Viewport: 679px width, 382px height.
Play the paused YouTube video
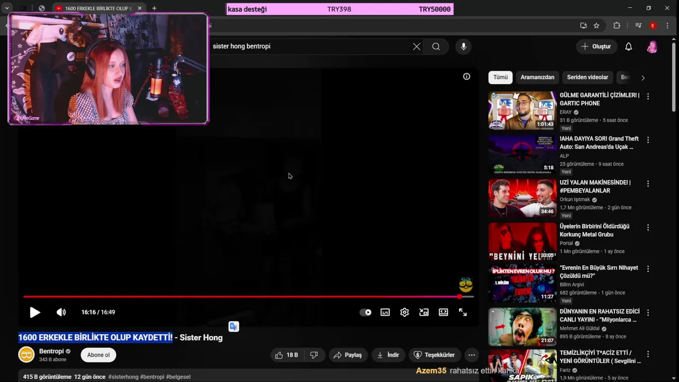click(35, 312)
